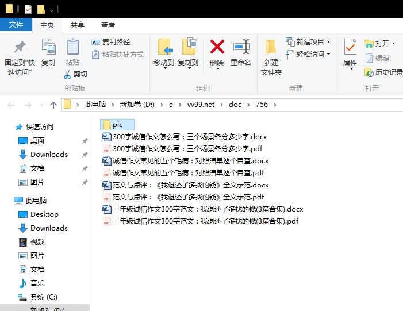The image size is (403, 311).
Task: Open 音乐 in the sidebar
Action: 32,283
